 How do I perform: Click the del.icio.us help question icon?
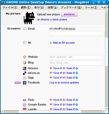click(77, 73)
